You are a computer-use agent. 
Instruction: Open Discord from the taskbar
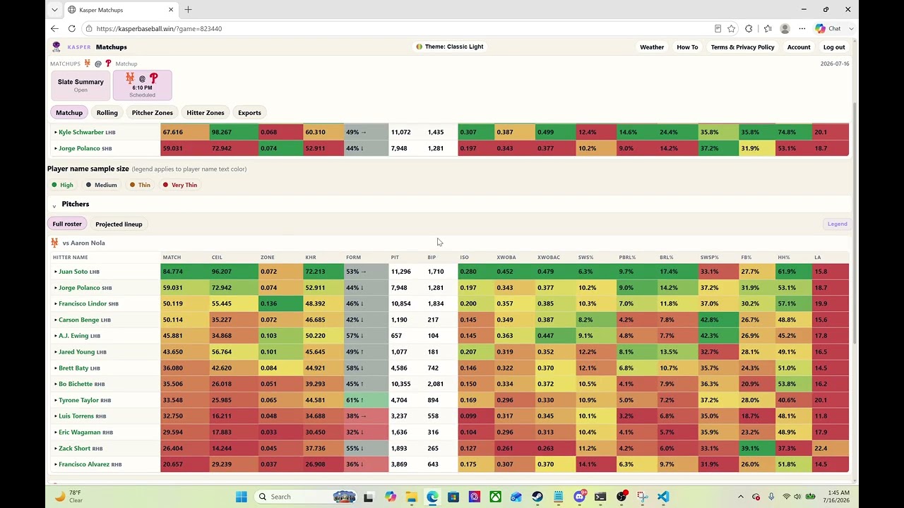coord(580,497)
